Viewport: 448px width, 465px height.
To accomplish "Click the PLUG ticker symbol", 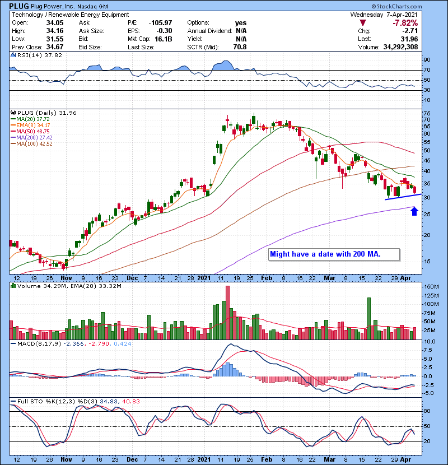I will click(19, 6).
